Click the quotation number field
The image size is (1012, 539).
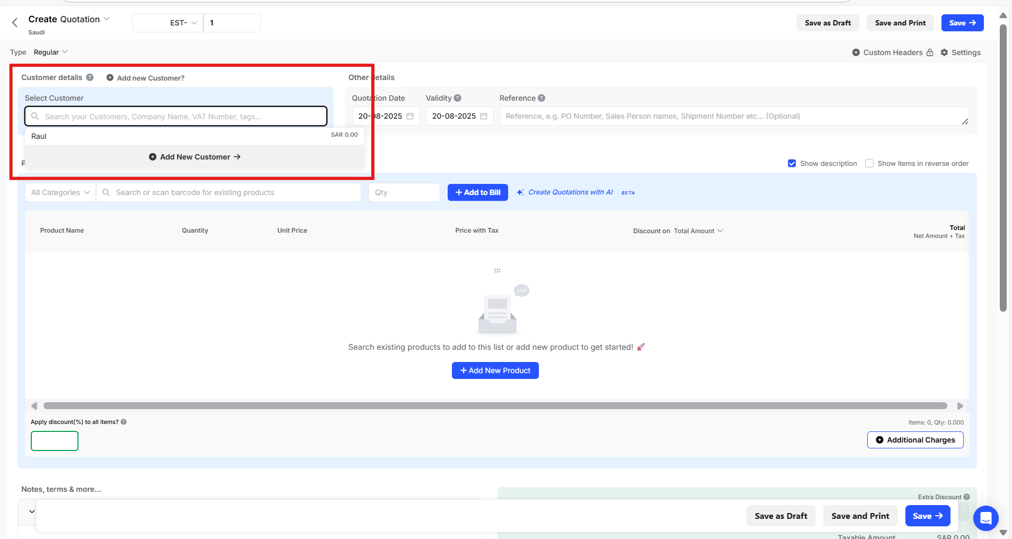(x=232, y=23)
